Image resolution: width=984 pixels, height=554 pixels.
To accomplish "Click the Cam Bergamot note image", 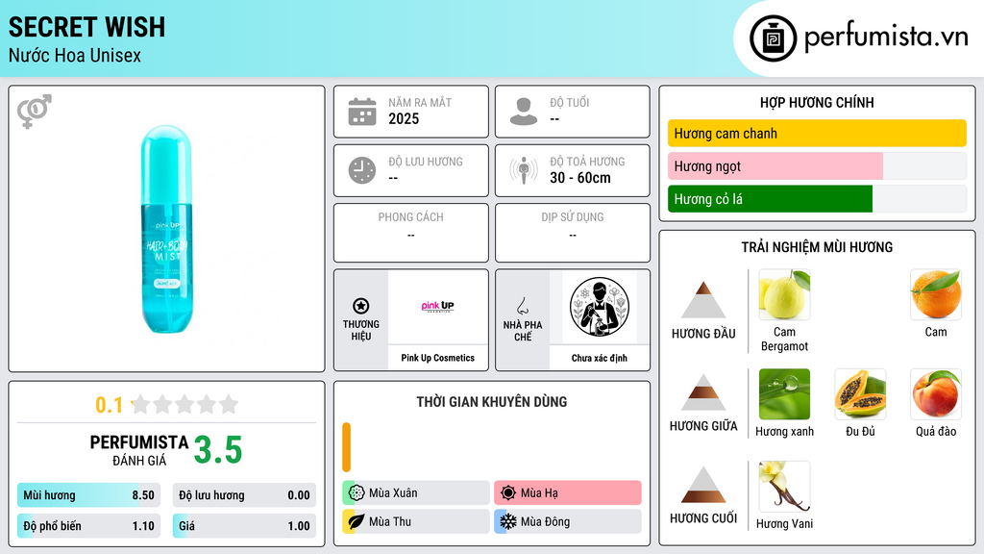I will tap(784, 294).
